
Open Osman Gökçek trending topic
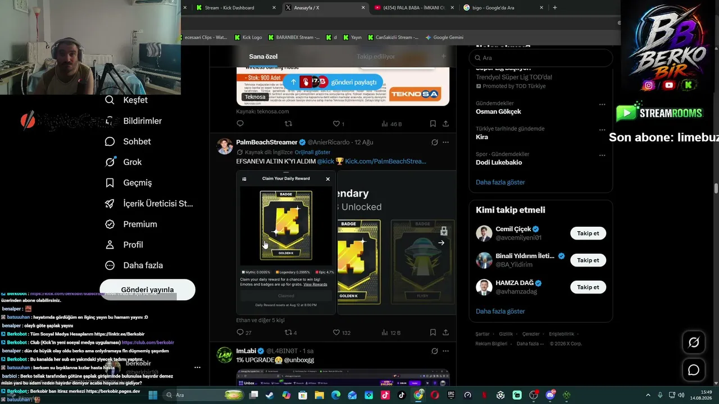[498, 111]
